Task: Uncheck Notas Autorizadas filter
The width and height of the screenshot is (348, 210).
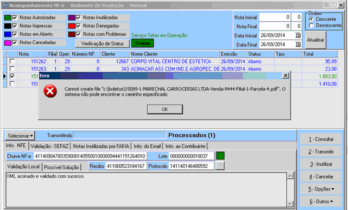Action: (15, 17)
